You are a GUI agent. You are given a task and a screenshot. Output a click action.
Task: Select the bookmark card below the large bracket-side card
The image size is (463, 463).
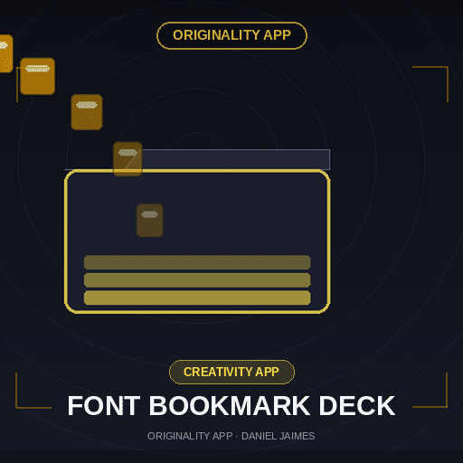[x=87, y=112]
